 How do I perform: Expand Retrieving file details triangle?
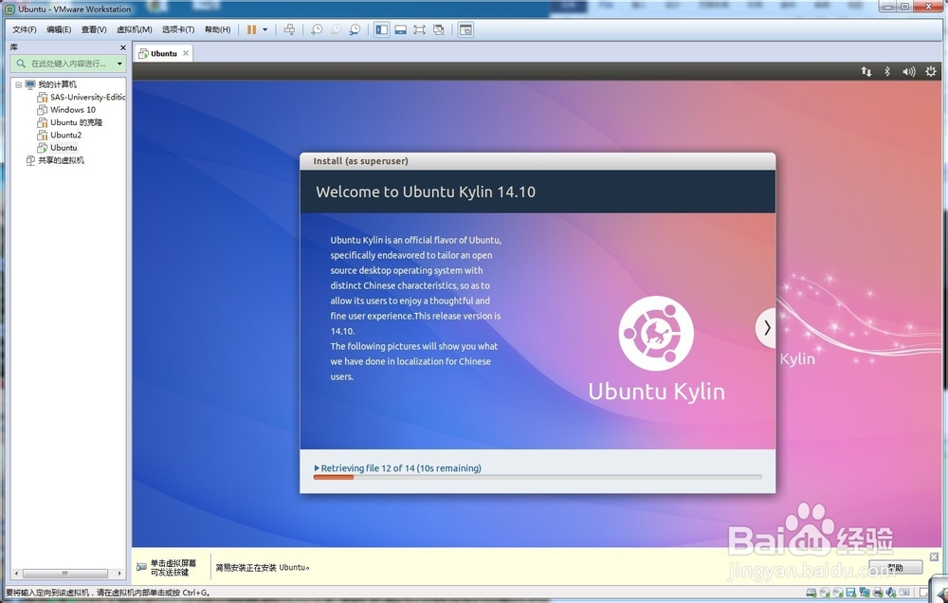[317, 468]
